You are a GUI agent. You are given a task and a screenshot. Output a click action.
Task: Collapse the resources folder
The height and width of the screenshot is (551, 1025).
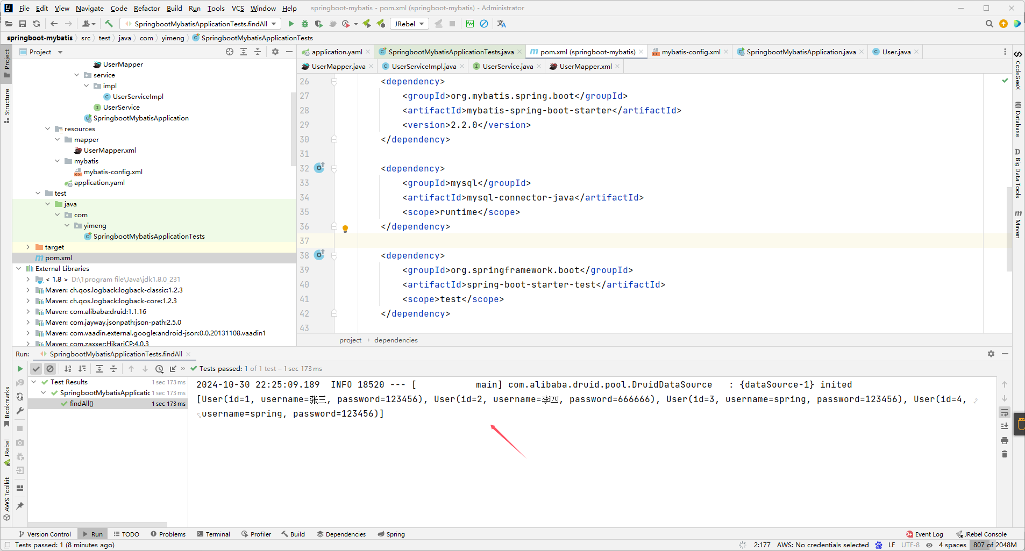click(x=47, y=129)
